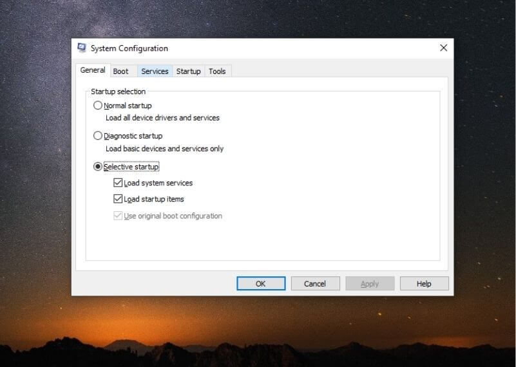Image resolution: width=516 pixels, height=367 pixels.
Task: Click the 'Load all device drivers and services' text
Action: pyautogui.click(x=162, y=118)
